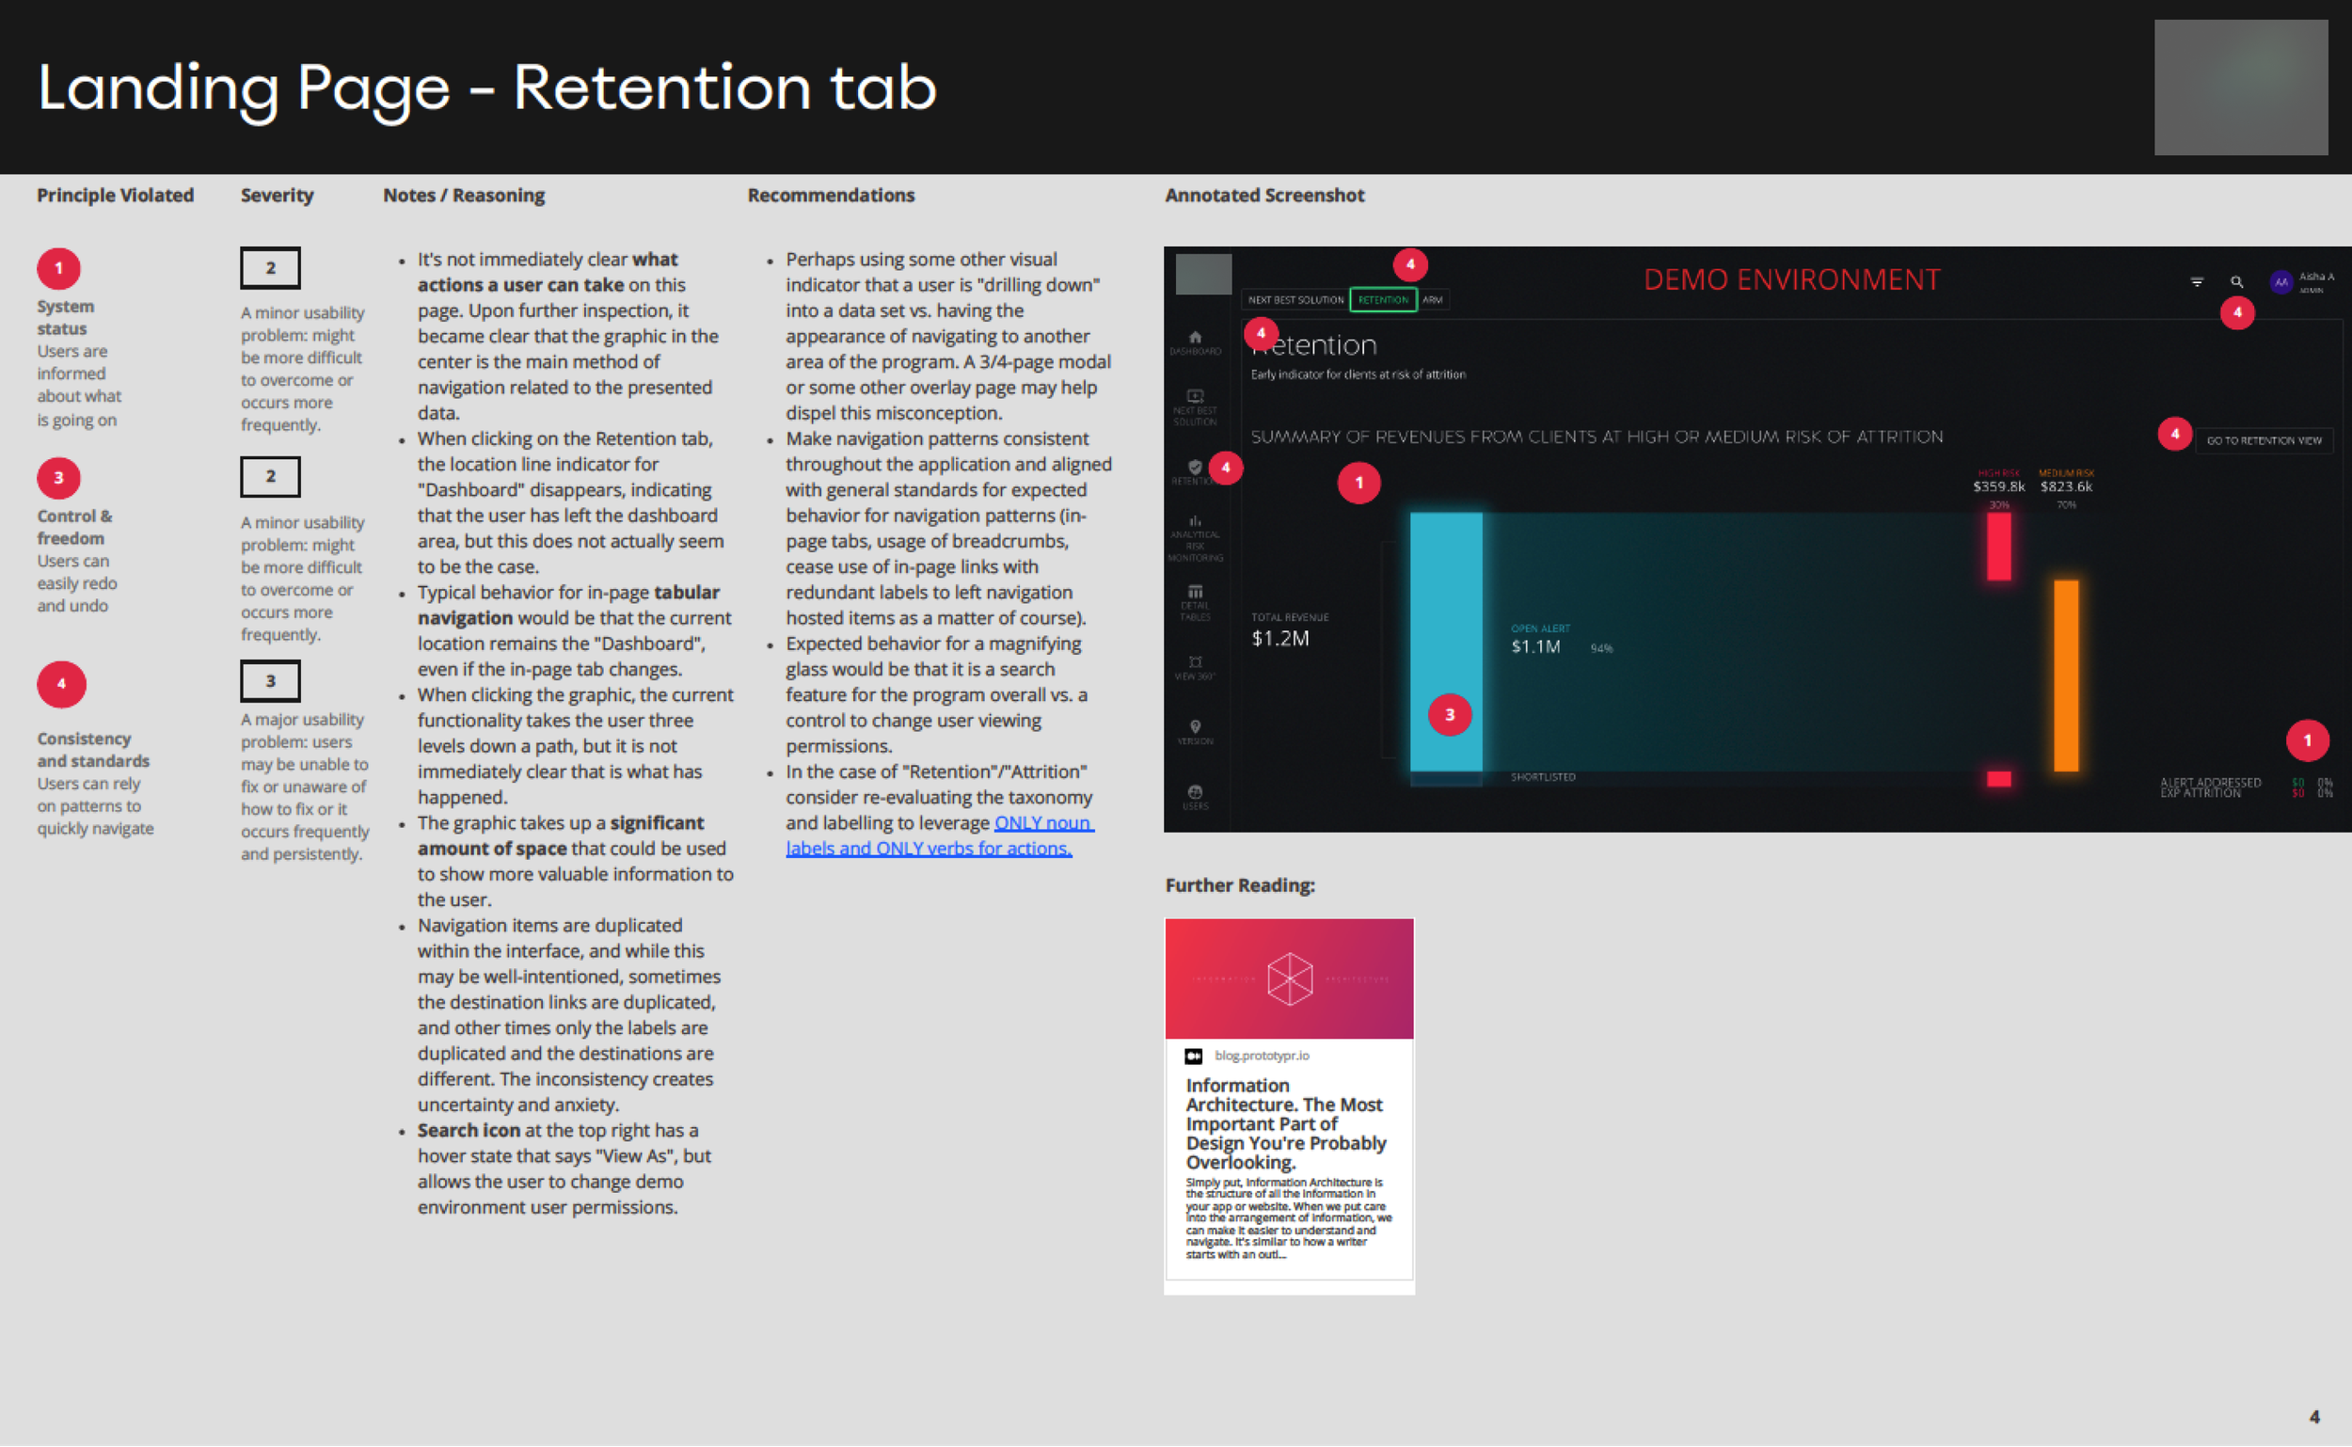Open Analytical Risk Monitoring chart icon

(x=1194, y=521)
